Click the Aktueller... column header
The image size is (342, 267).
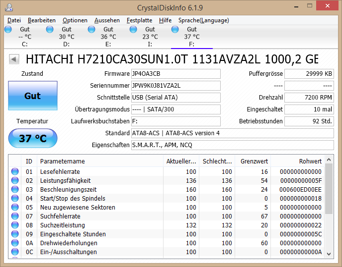point(181,161)
